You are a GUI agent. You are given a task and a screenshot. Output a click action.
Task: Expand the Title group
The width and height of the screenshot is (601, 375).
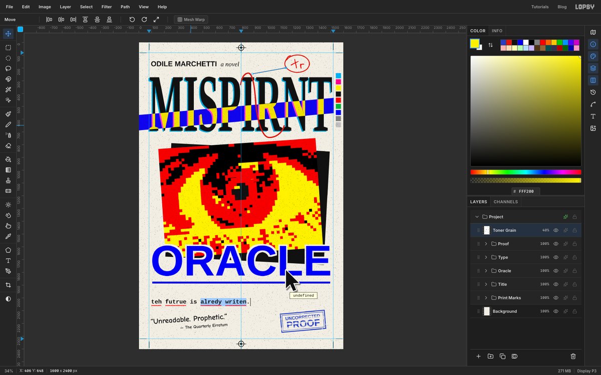tap(486, 284)
